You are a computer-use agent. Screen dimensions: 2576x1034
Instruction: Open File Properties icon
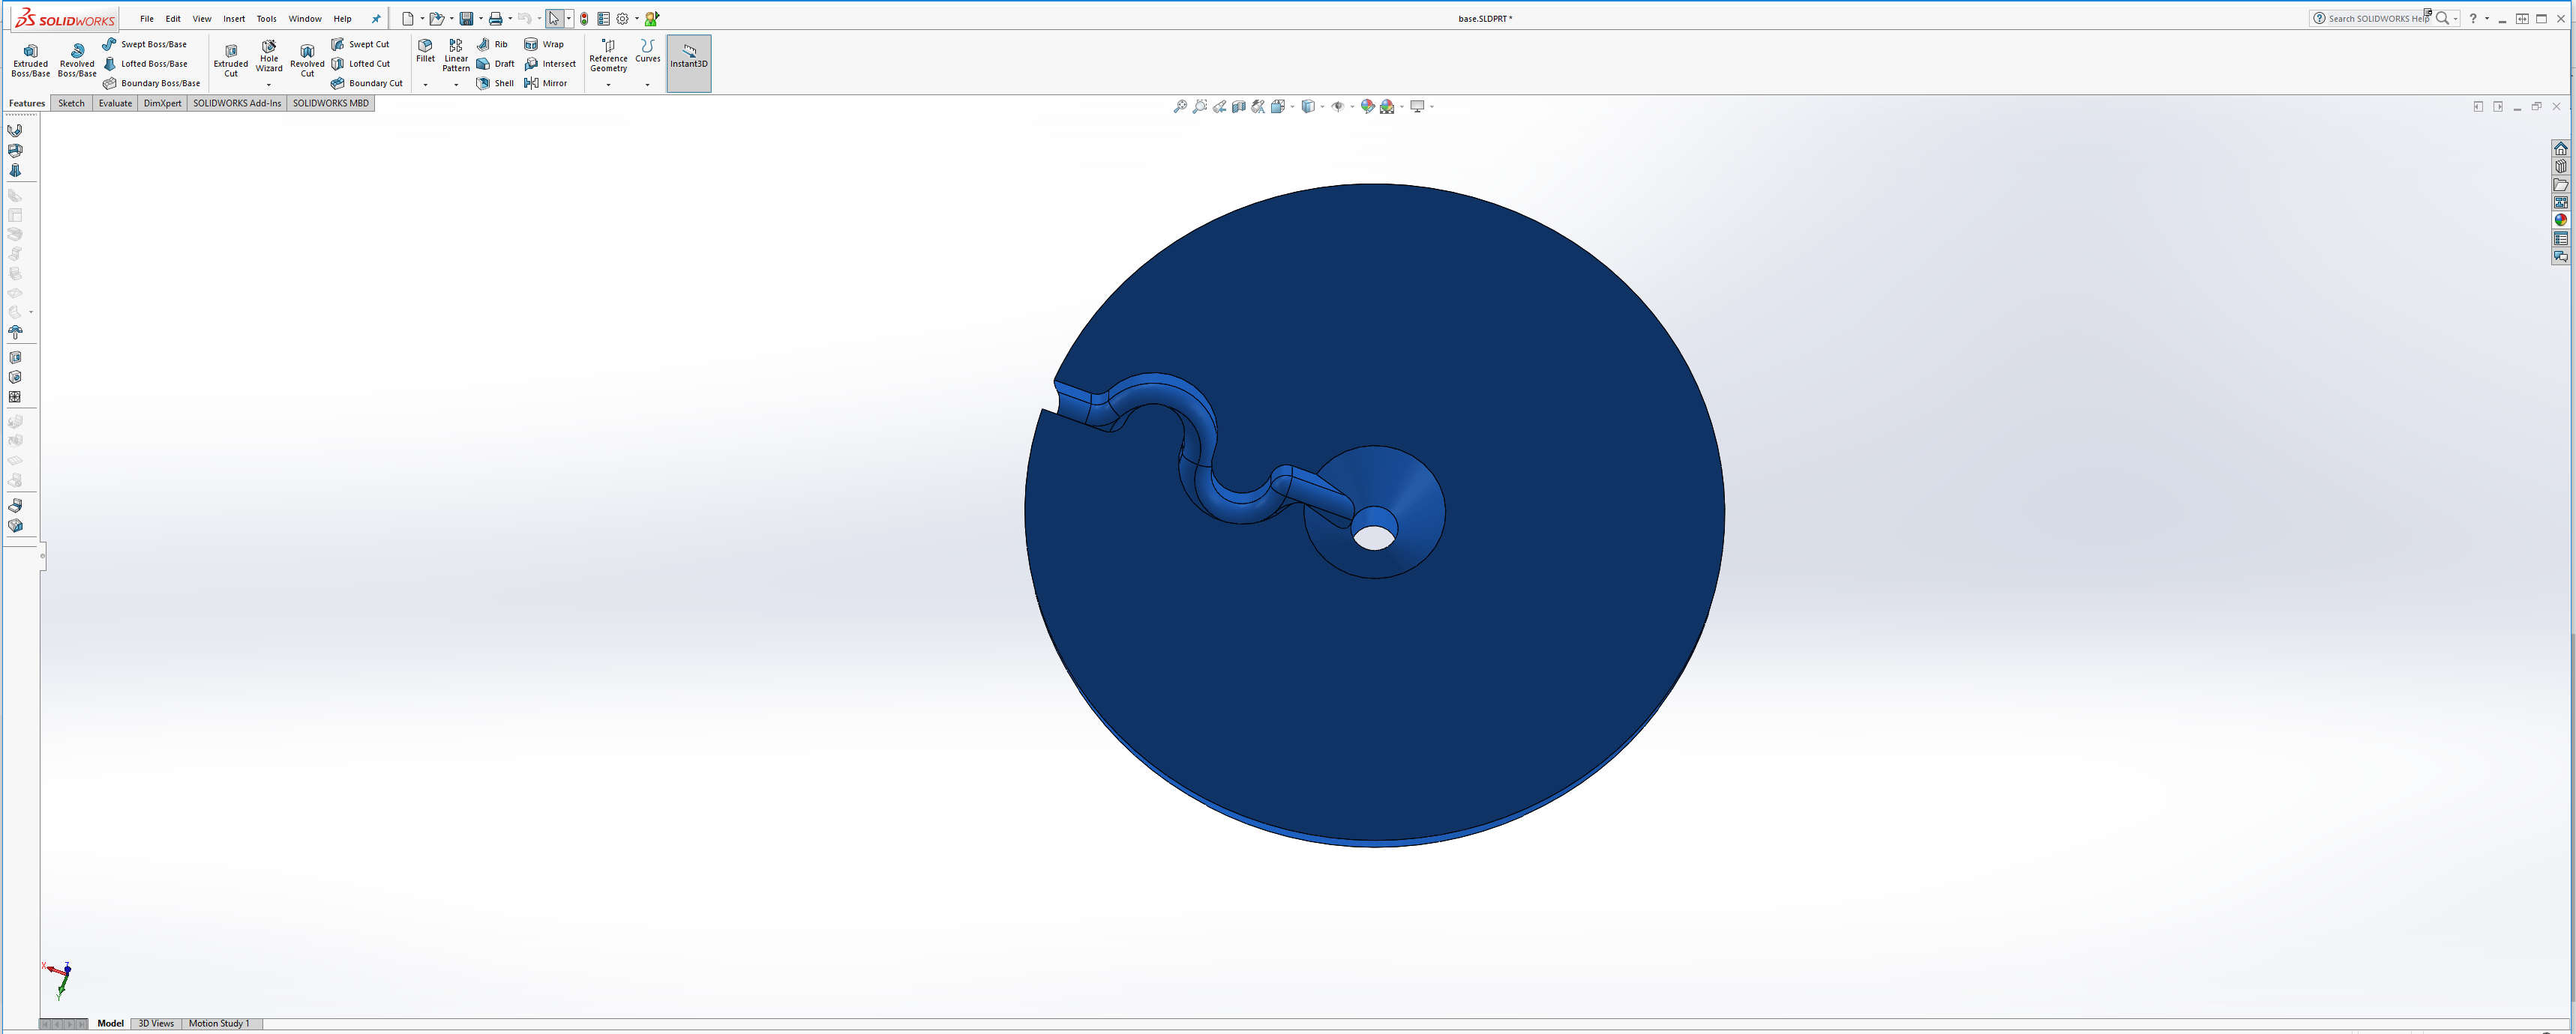tap(603, 19)
